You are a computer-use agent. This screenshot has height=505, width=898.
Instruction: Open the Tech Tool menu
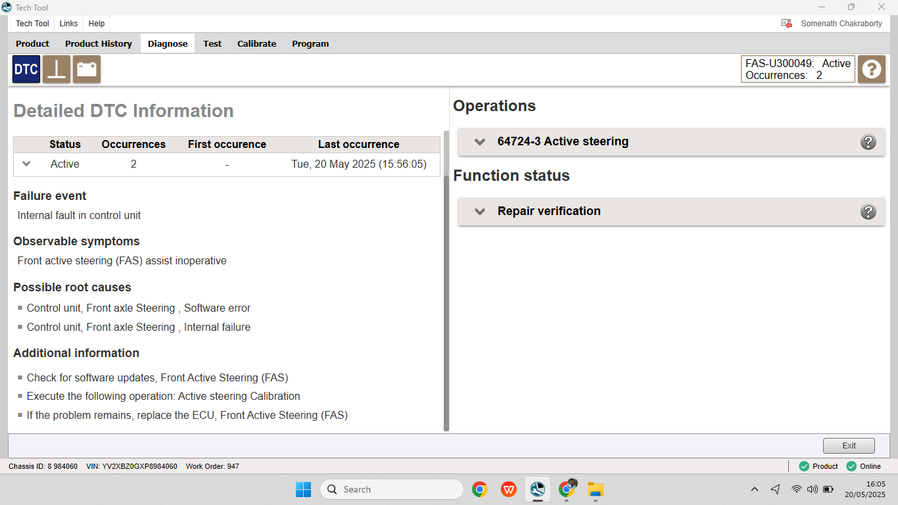pos(33,23)
